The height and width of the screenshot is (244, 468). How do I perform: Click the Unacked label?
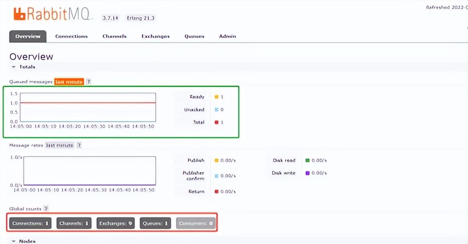pos(194,110)
